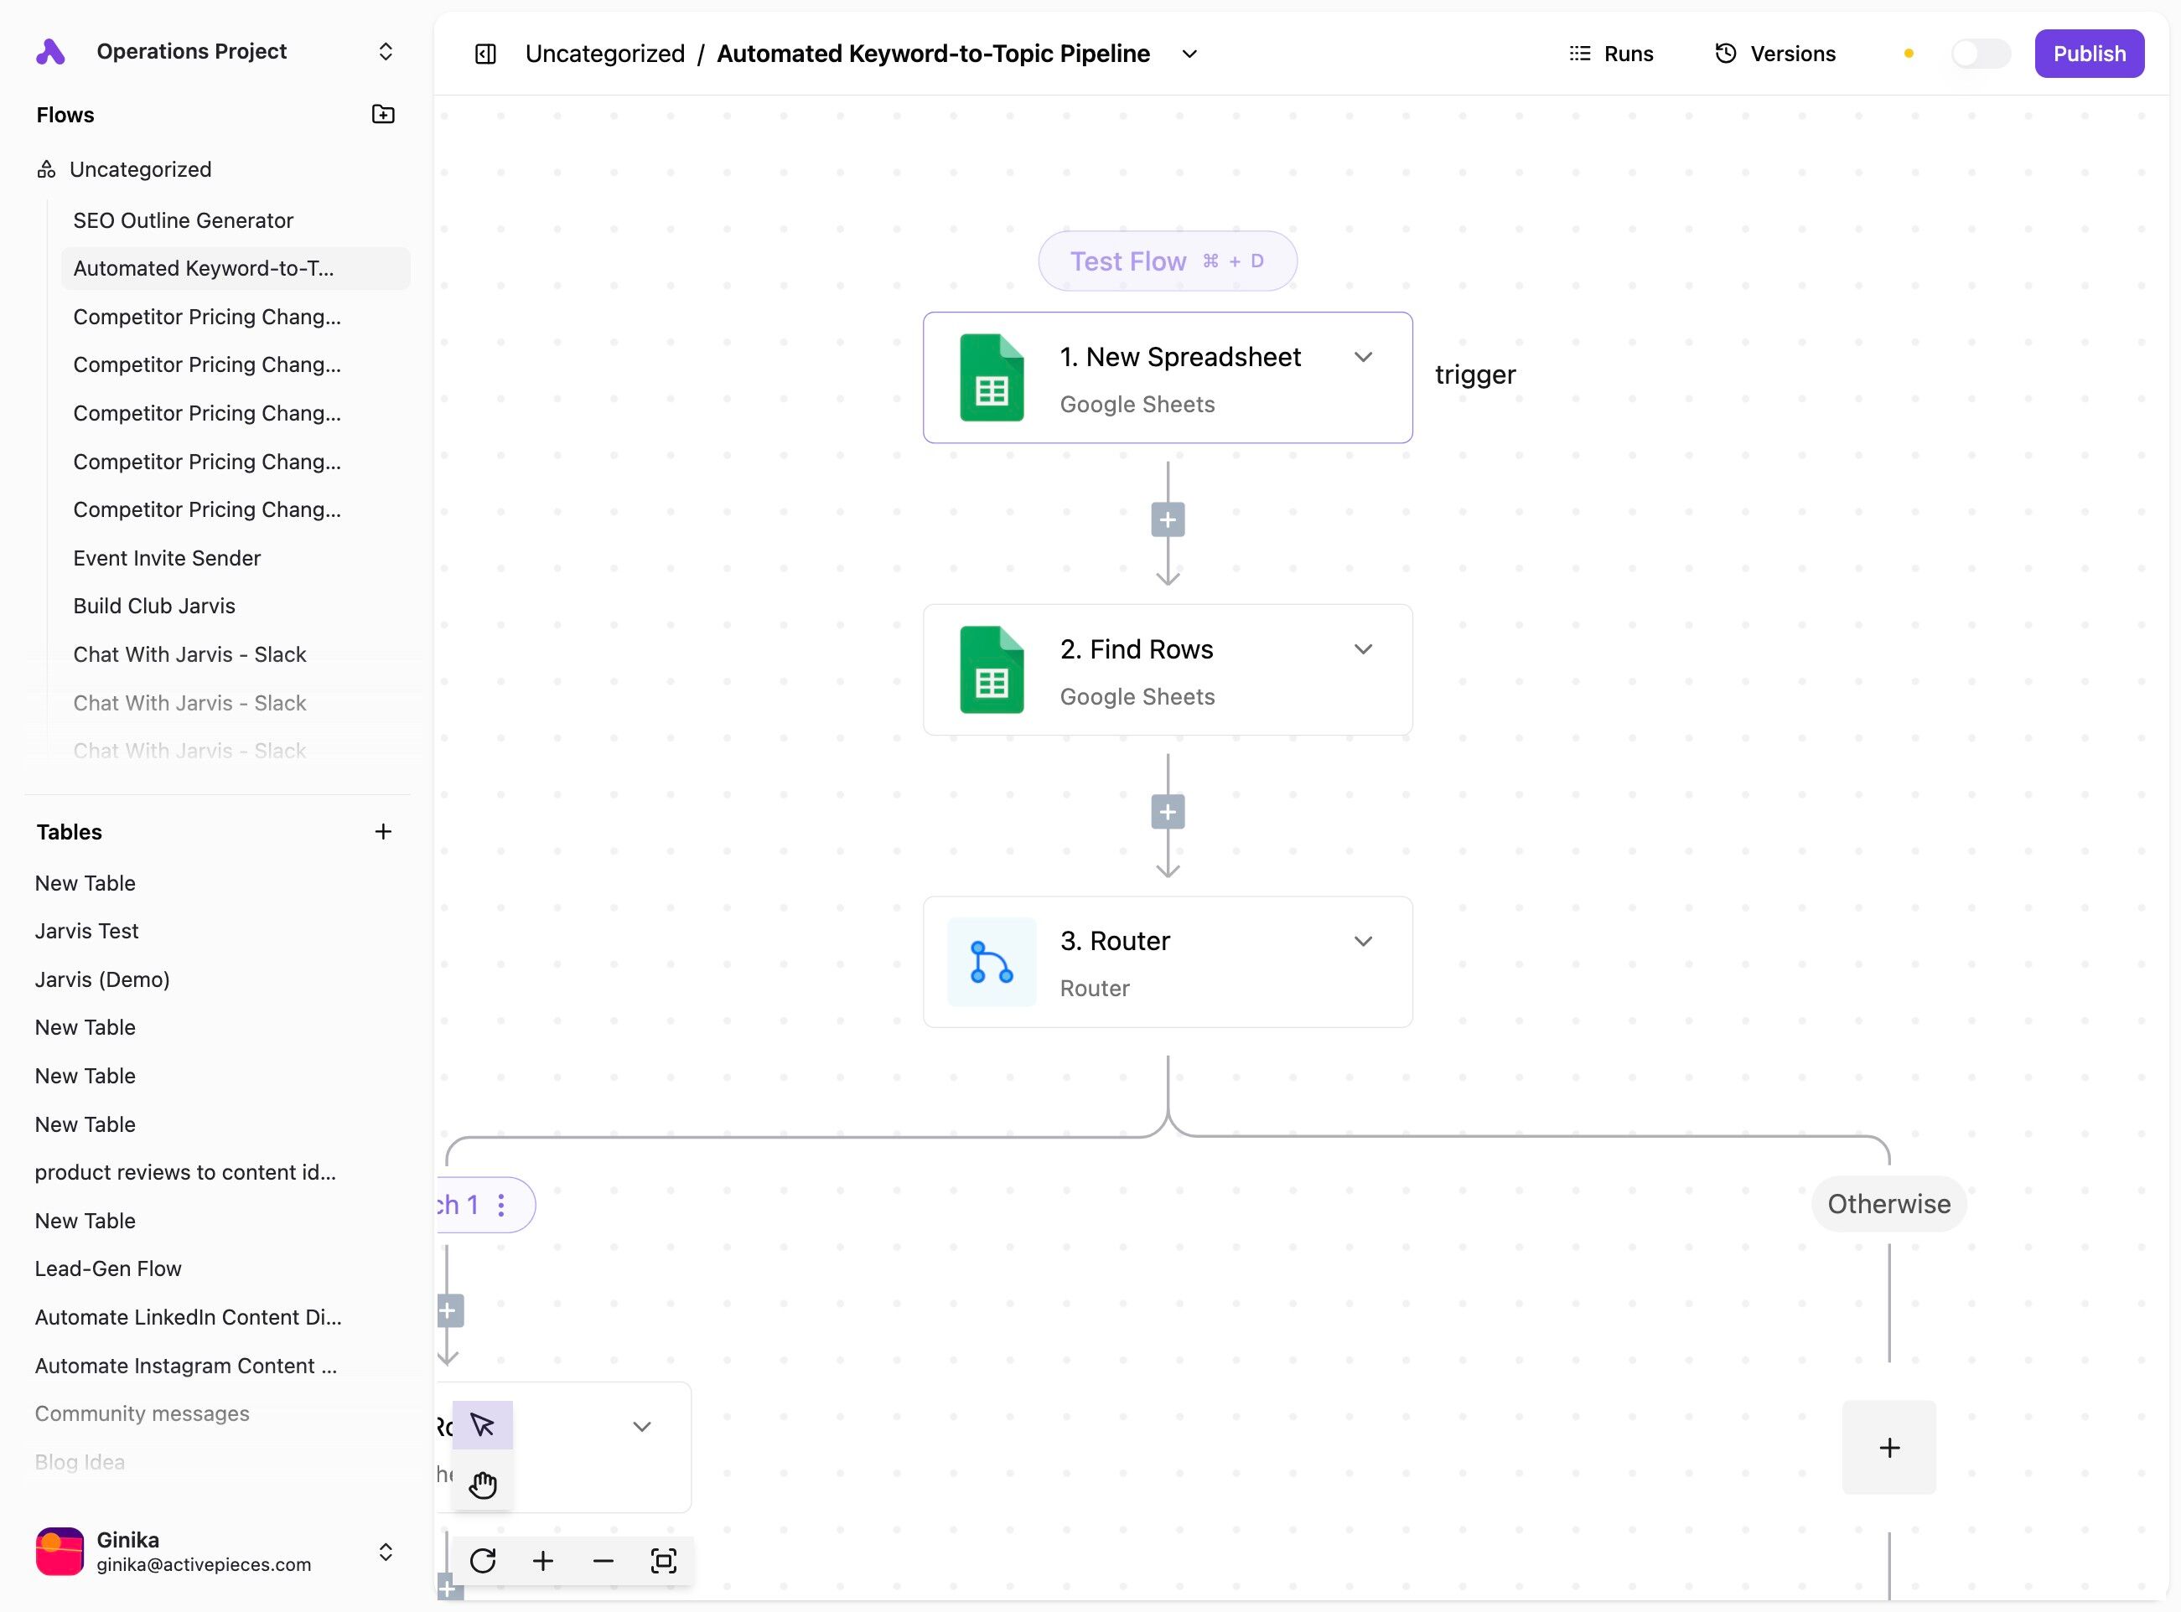Click the fit-to-view canvas icon
Image resolution: width=2181 pixels, height=1612 pixels.
click(664, 1561)
